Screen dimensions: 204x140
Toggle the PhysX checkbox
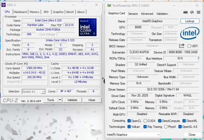click(x=166, y=127)
